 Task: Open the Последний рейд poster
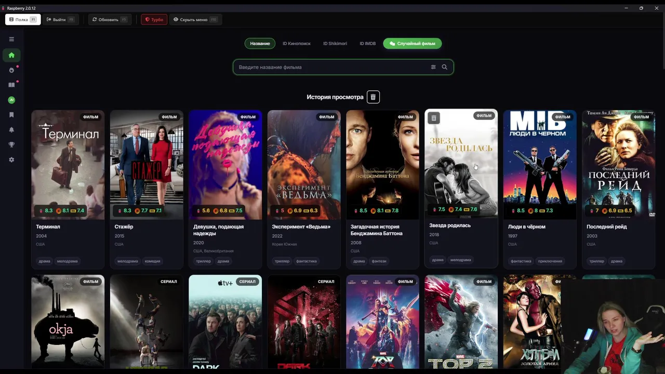[x=619, y=165]
